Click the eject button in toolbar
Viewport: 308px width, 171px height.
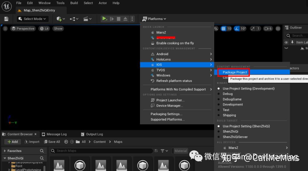coord(125,19)
